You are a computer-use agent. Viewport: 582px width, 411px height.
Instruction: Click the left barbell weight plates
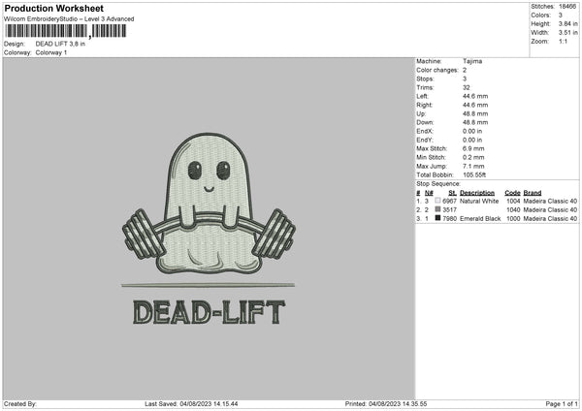142,234
